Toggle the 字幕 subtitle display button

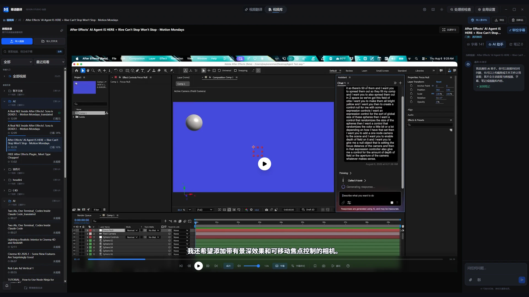(x=280, y=266)
